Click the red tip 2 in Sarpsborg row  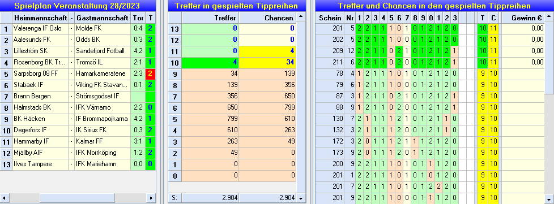pyautogui.click(x=150, y=74)
